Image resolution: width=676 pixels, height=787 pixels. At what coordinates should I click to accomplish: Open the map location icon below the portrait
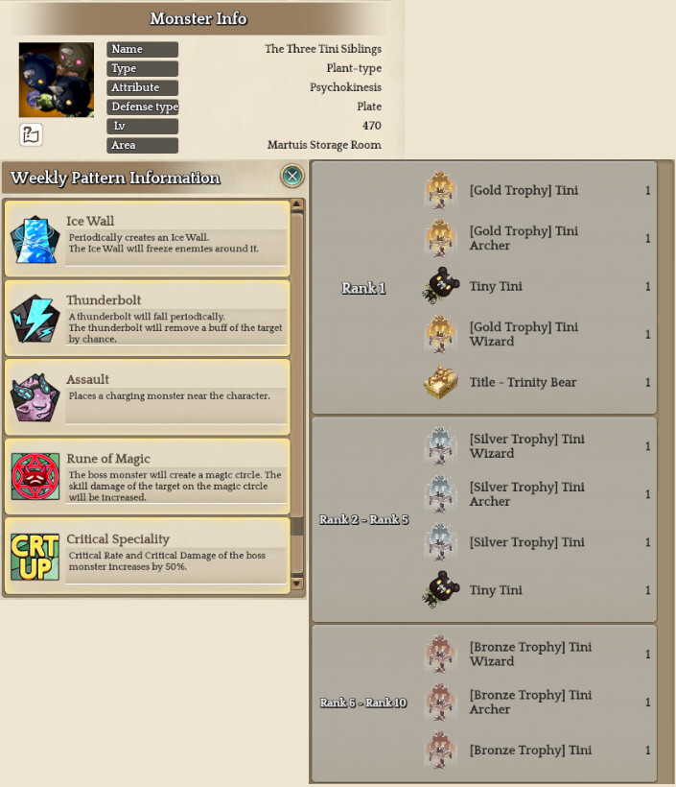(x=31, y=134)
